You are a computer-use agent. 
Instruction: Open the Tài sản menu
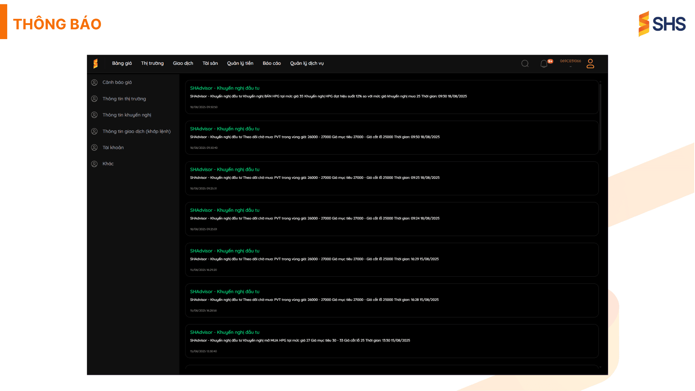(210, 63)
